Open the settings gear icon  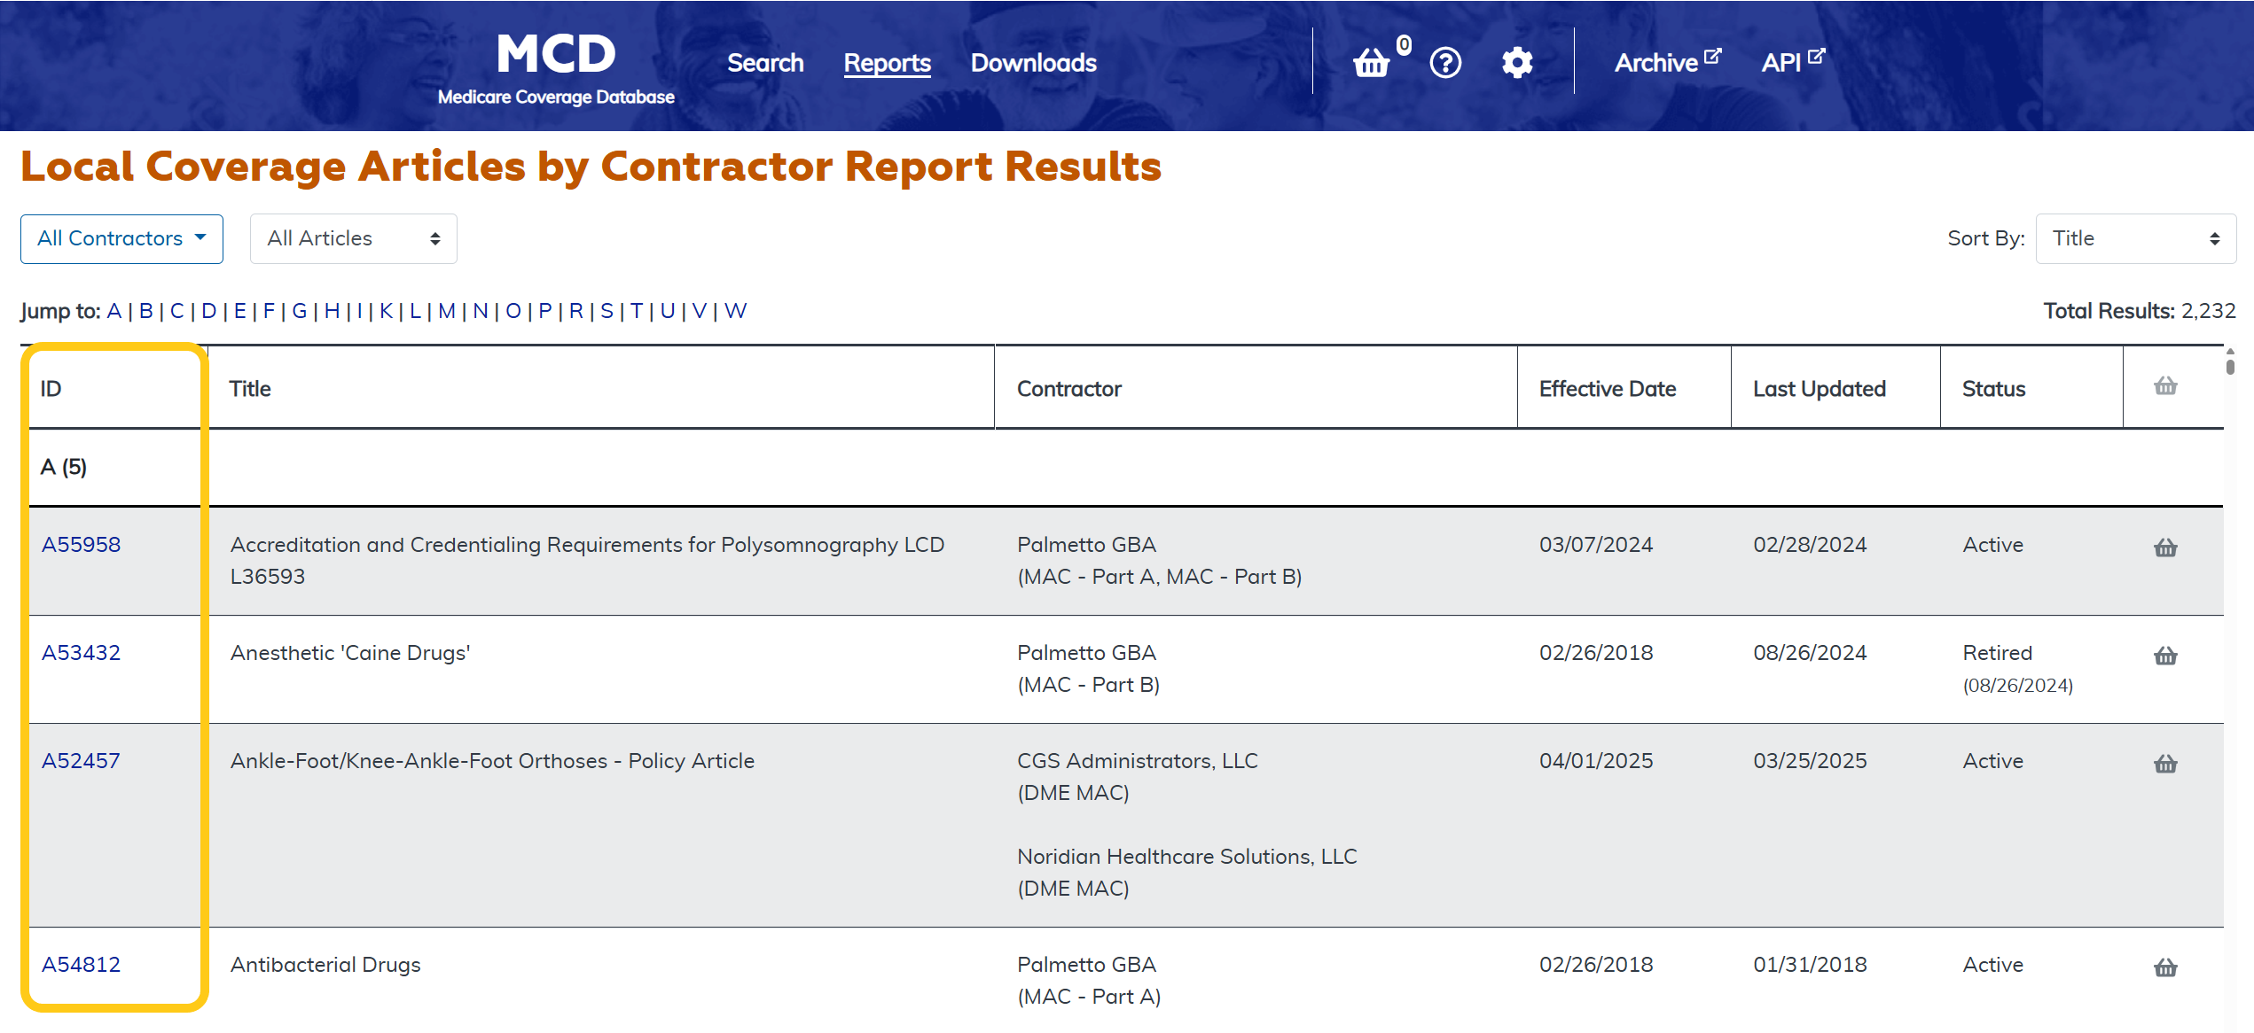click(1517, 63)
